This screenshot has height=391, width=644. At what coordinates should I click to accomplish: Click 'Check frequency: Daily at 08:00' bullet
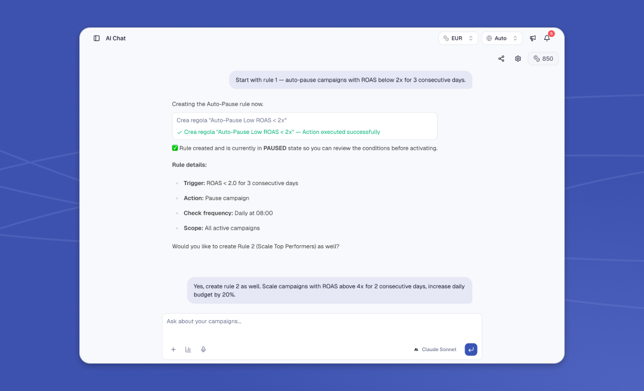coord(228,213)
